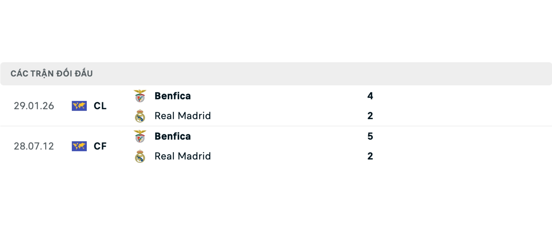Click the Real Madrid team name in the bottom row
Image resolution: width=552 pixels, height=227 pixels.
click(x=183, y=156)
